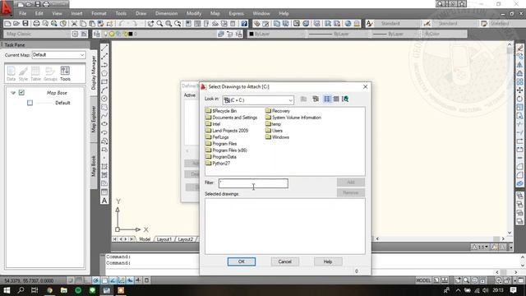This screenshot has width=526, height=296.
Task: Open the 'Users' folder in the list
Action: point(274,131)
